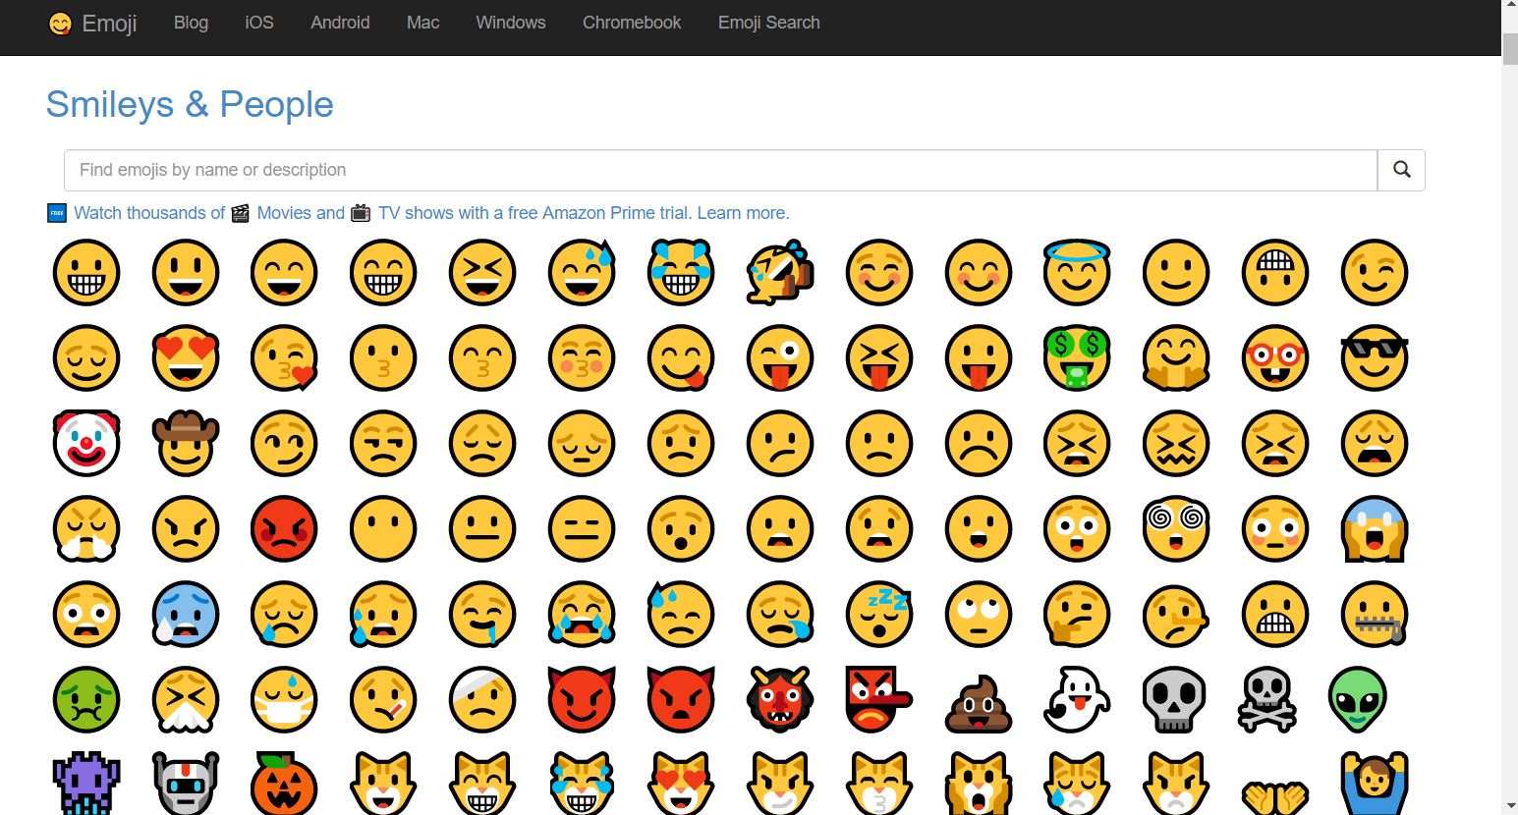Screen dimensions: 1518x815
Task: Open the Windows navigation link
Action: [510, 23]
